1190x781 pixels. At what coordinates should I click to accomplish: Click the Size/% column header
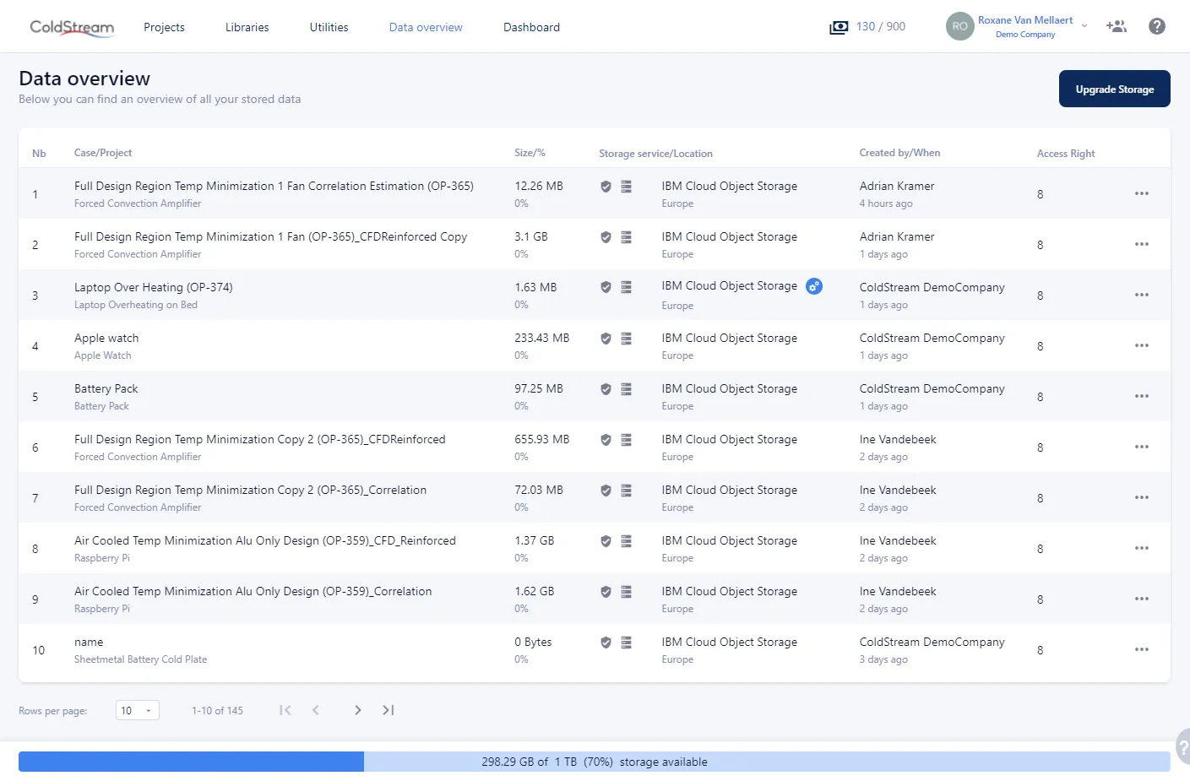click(530, 153)
